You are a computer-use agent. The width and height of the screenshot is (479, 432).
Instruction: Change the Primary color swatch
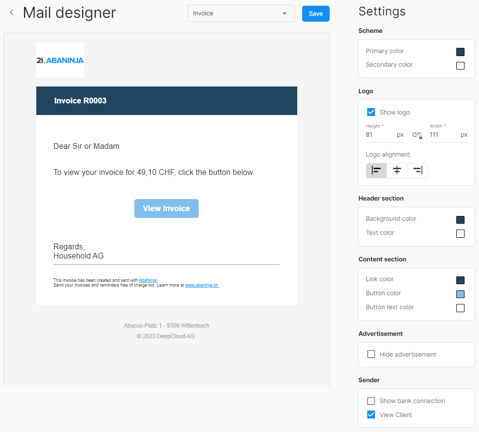coord(460,52)
